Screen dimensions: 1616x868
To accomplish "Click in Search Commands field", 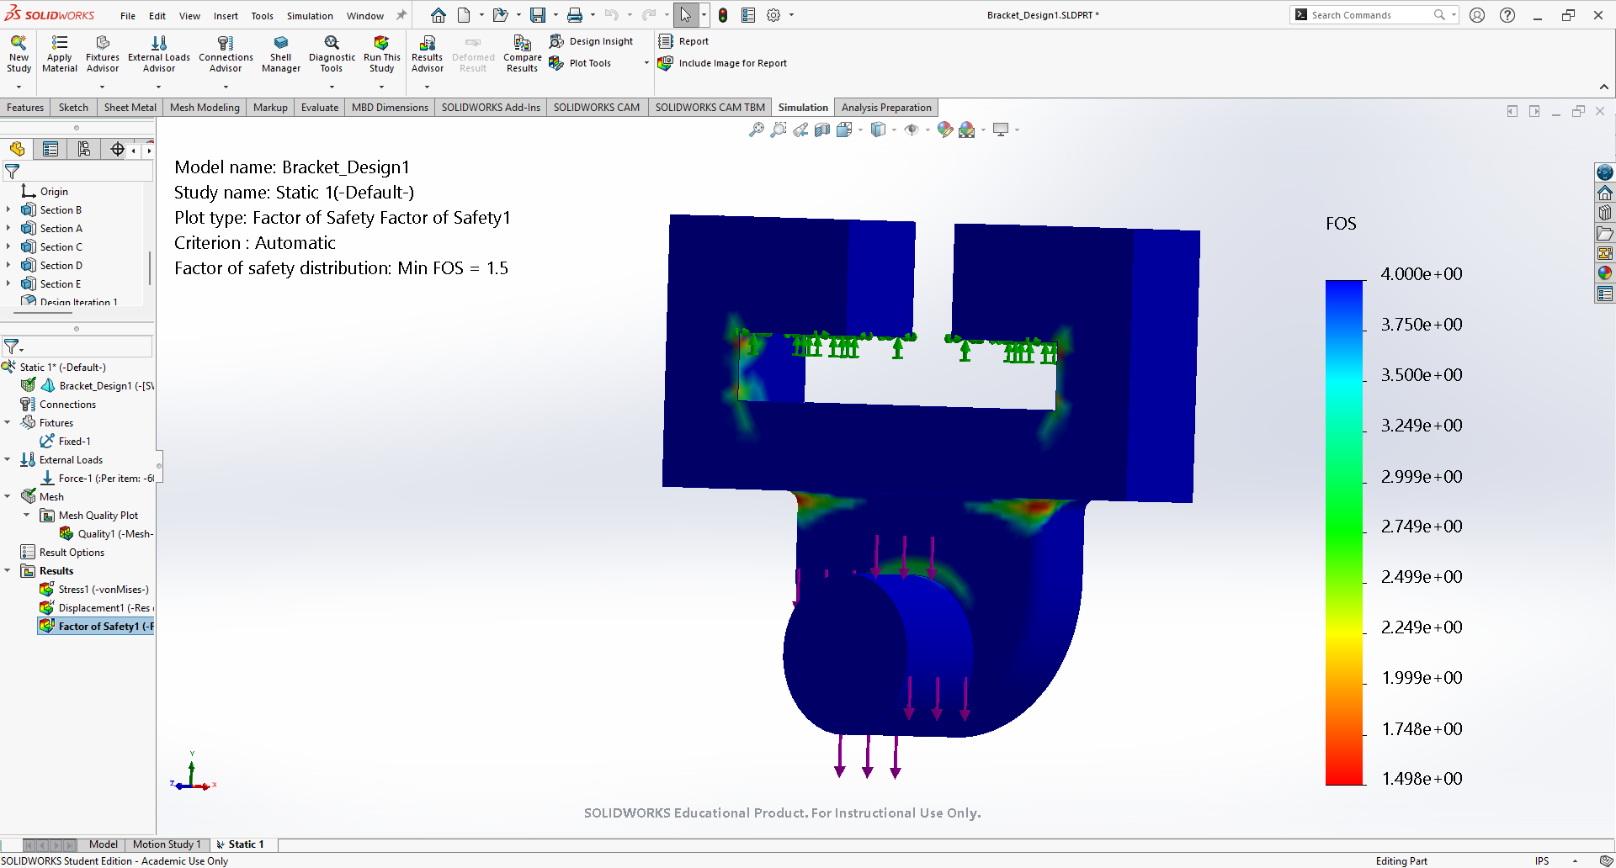I will pos(1372,15).
